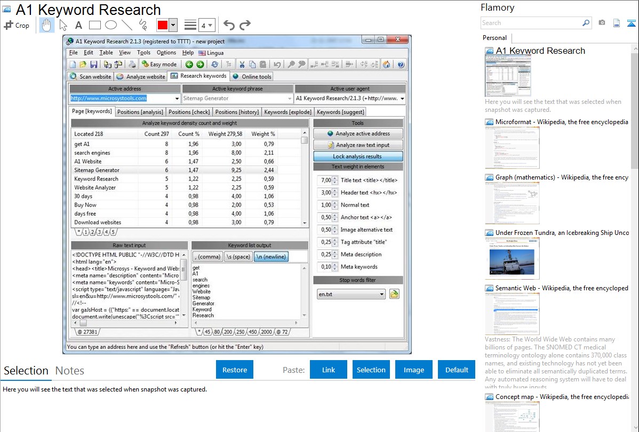Click the scissors cut icon
639x432 pixels.
(x=242, y=64)
